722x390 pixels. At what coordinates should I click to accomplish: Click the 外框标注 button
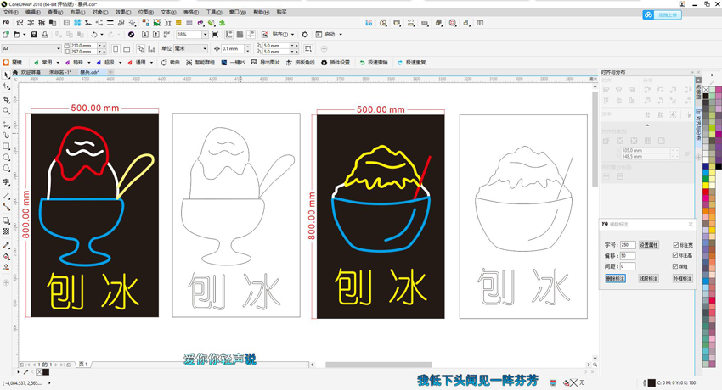682,278
